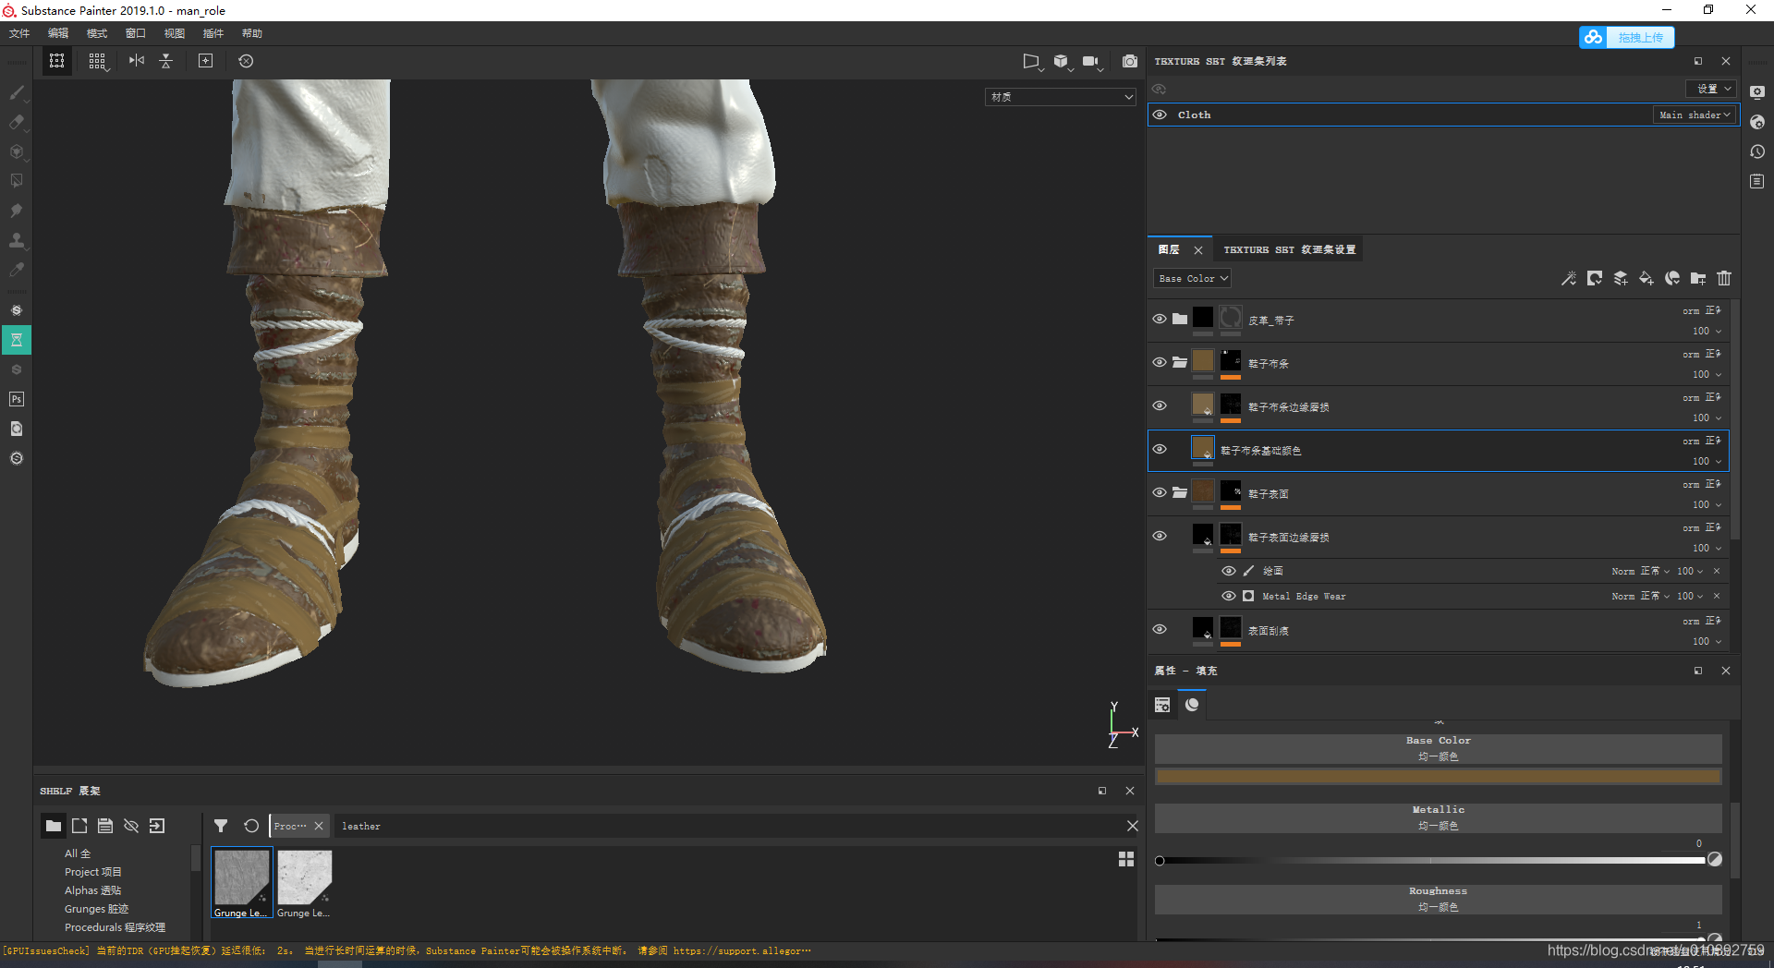Screen dimensions: 1774x968
Task: Switch to single viewport layout icon
Action: pyautogui.click(x=57, y=61)
